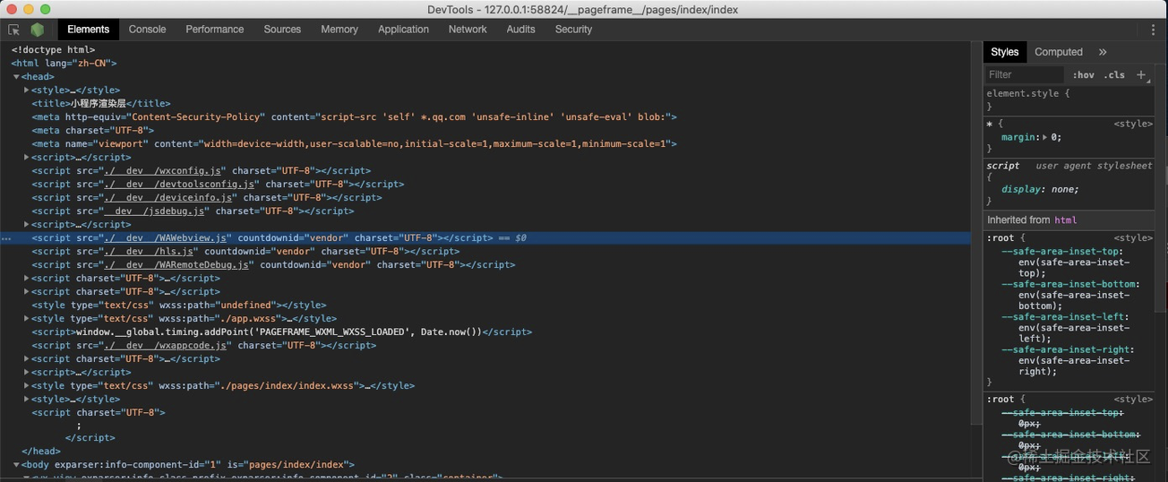This screenshot has width=1168, height=482.
Task: Click the Filter styles input field
Action: (x=1024, y=75)
